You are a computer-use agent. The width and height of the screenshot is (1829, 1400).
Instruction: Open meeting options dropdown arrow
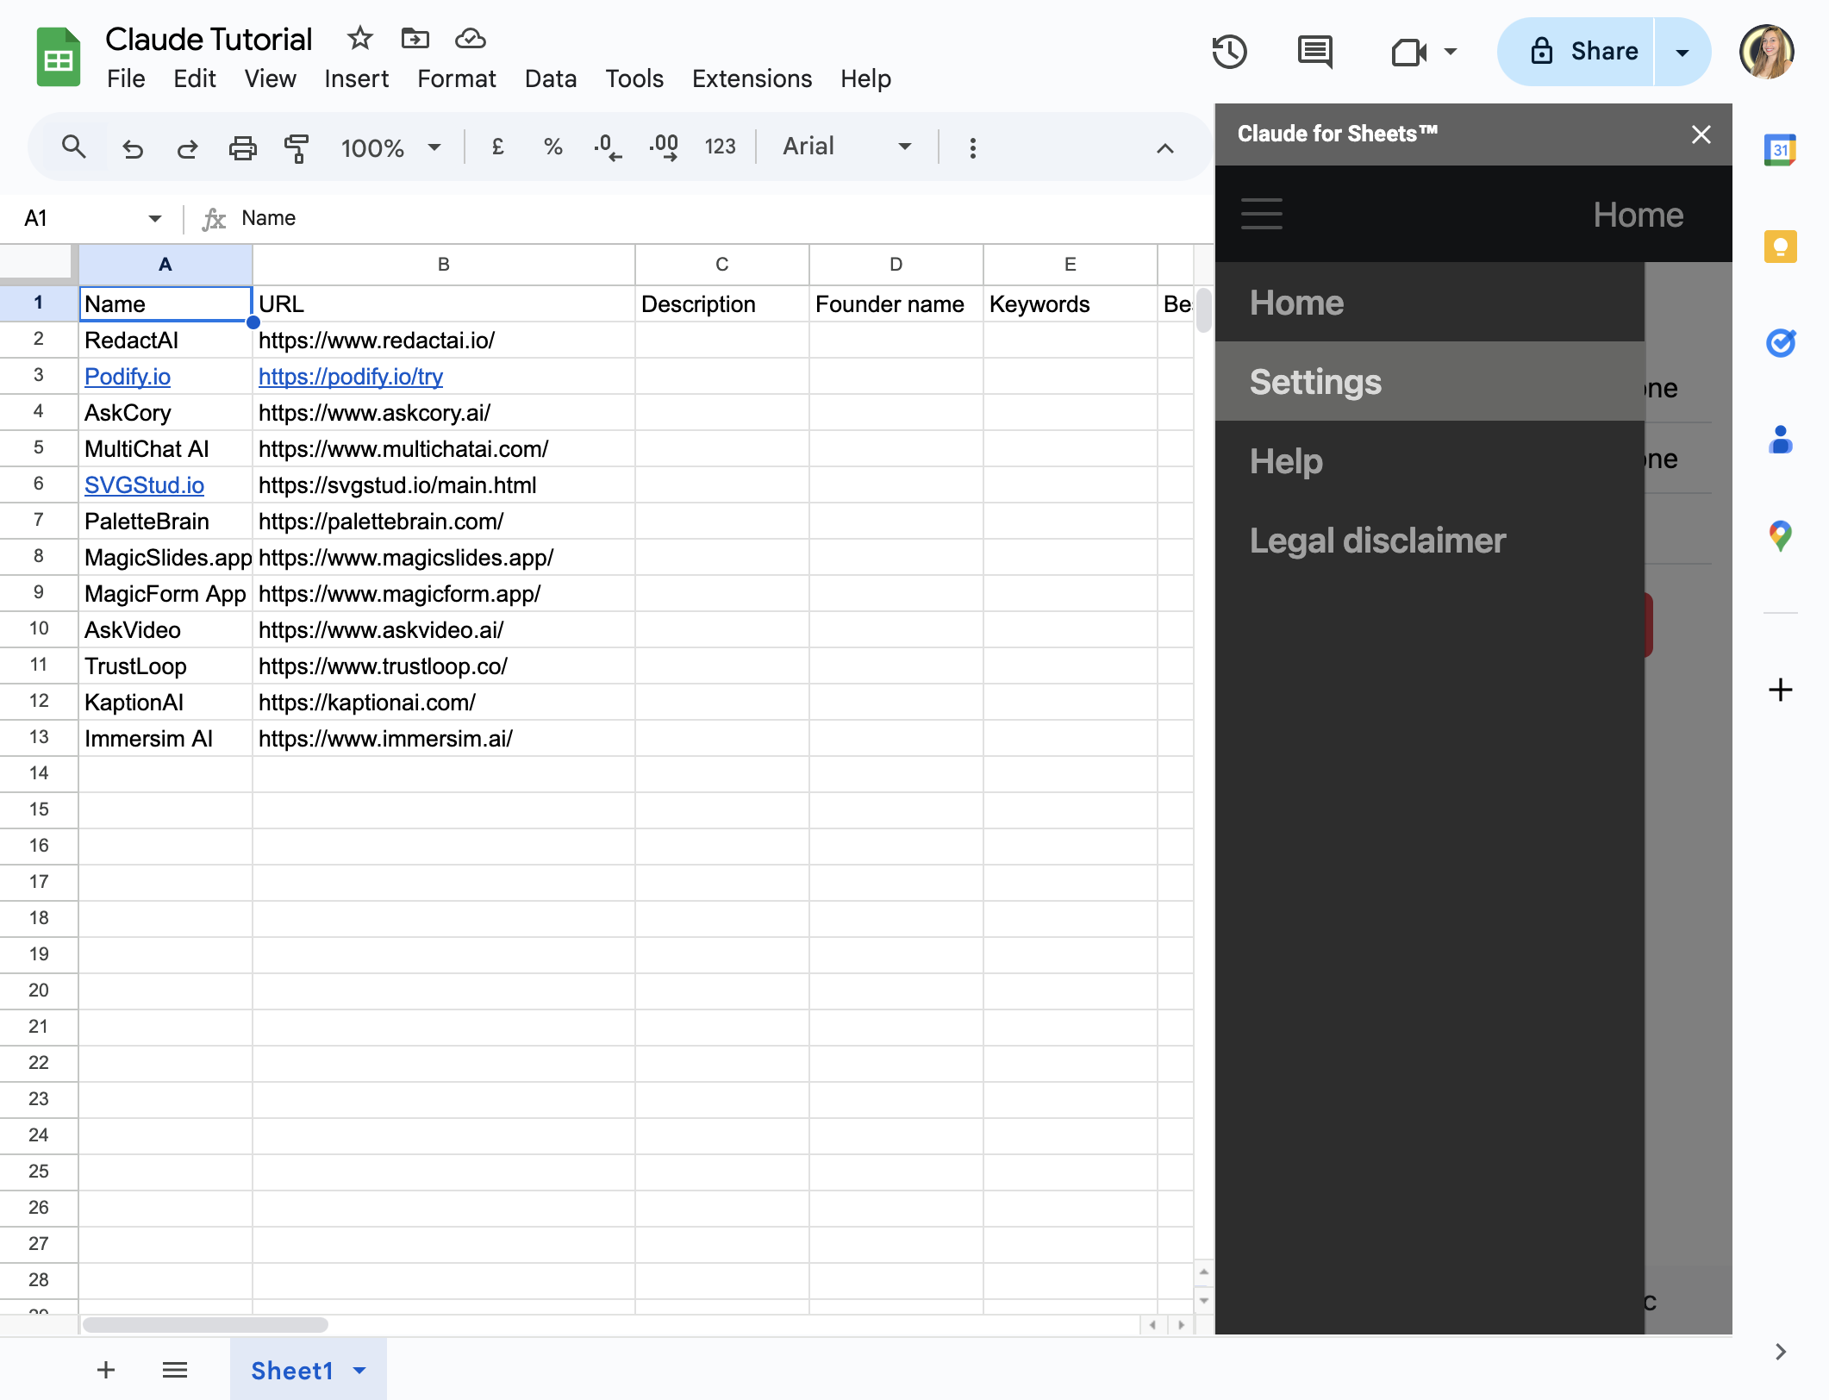(1451, 52)
